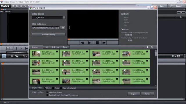Click the Burn button in the main window
The width and height of the screenshot is (186, 104).
click(162, 6)
